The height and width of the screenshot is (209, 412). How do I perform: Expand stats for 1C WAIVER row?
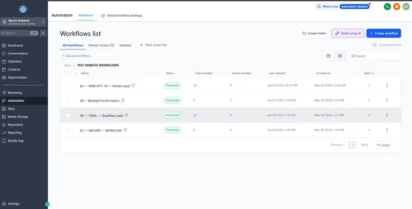(x=369, y=130)
